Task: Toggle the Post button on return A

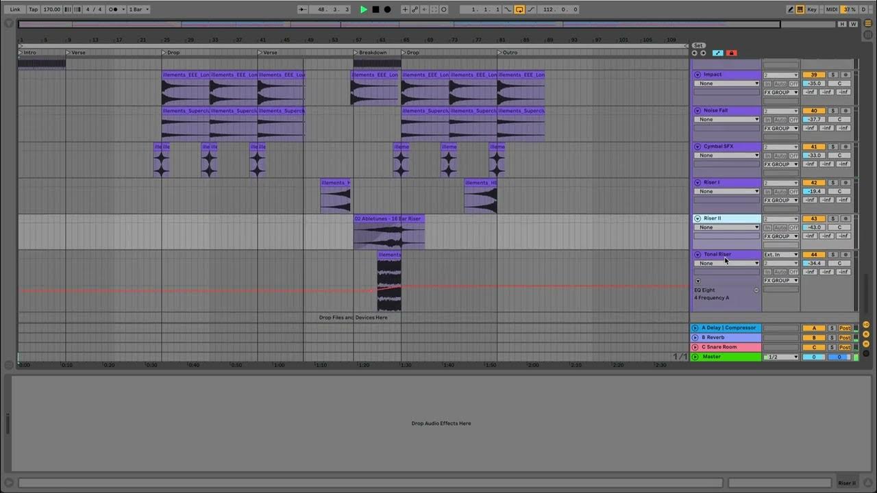Action: click(x=845, y=328)
